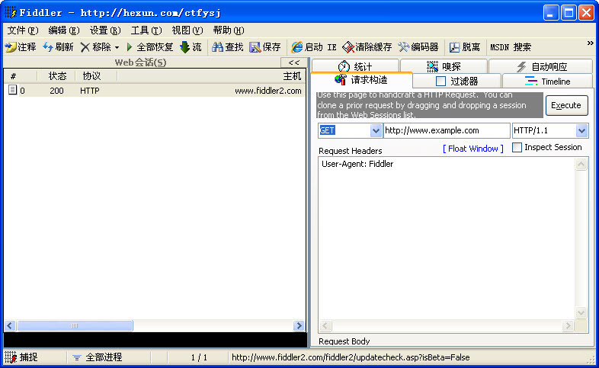Click the Web会话(S) panel header

tap(140, 62)
